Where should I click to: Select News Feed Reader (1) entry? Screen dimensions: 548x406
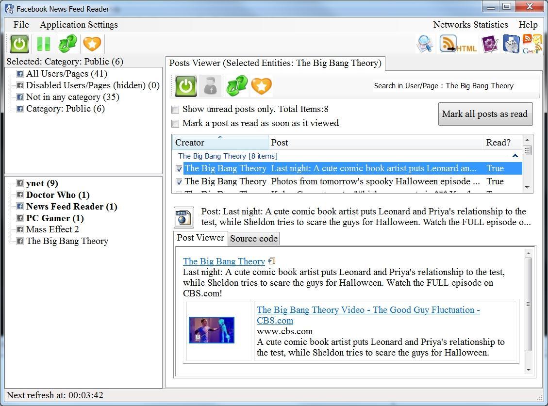72,206
